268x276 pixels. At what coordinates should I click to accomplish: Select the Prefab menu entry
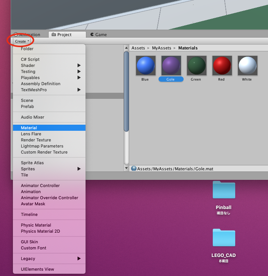(x=49, y=106)
